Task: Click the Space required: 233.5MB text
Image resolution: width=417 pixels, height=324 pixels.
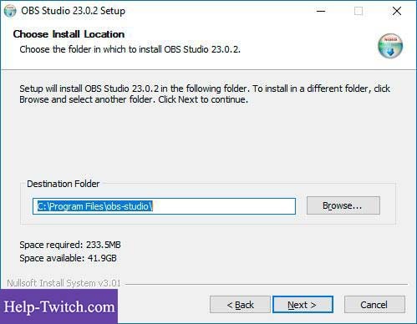Action: point(70,245)
